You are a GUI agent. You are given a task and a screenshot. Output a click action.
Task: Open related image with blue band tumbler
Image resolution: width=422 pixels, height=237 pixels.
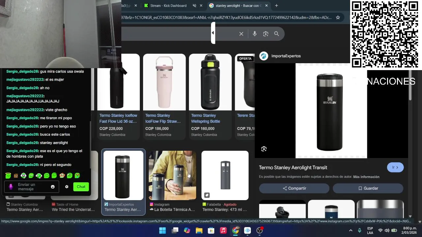[x=331, y=209]
